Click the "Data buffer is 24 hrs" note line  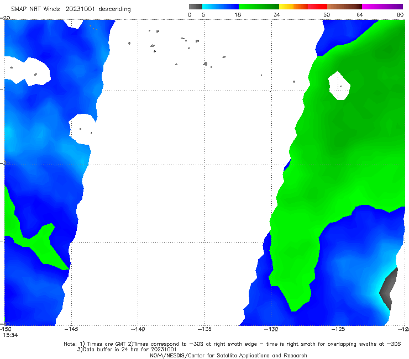coord(127,350)
